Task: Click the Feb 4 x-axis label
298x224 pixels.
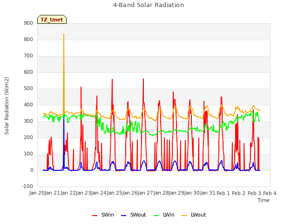Action: pos(270,193)
